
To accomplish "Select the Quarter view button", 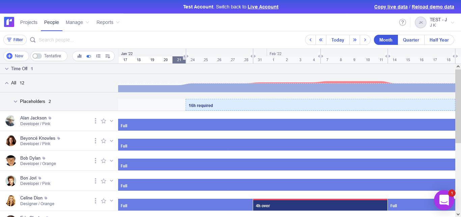I will click(x=411, y=39).
